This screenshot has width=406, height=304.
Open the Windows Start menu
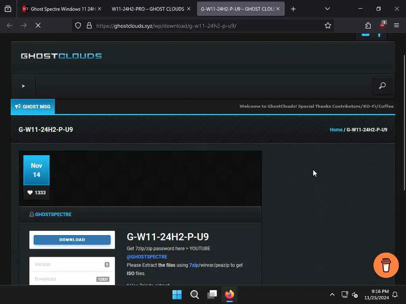tap(177, 294)
